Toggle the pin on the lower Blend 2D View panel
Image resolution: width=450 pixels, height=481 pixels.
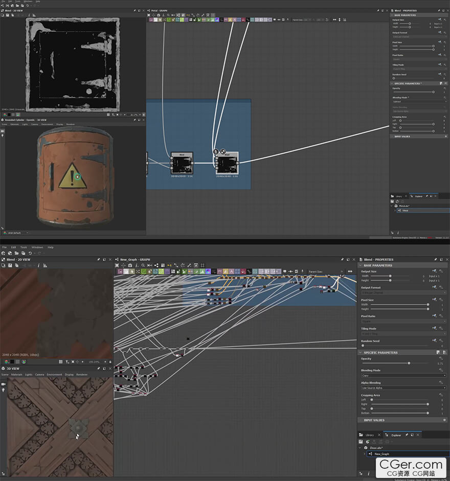tap(98, 260)
